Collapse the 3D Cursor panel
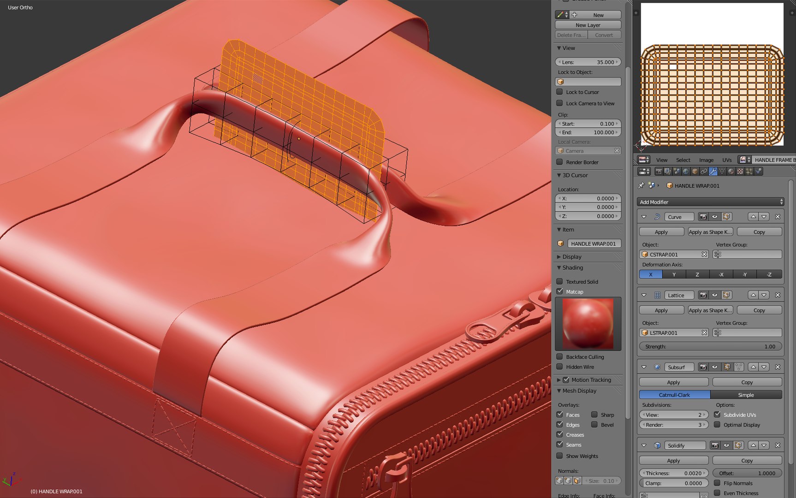Screen dimensions: 796x498 click(x=559, y=175)
